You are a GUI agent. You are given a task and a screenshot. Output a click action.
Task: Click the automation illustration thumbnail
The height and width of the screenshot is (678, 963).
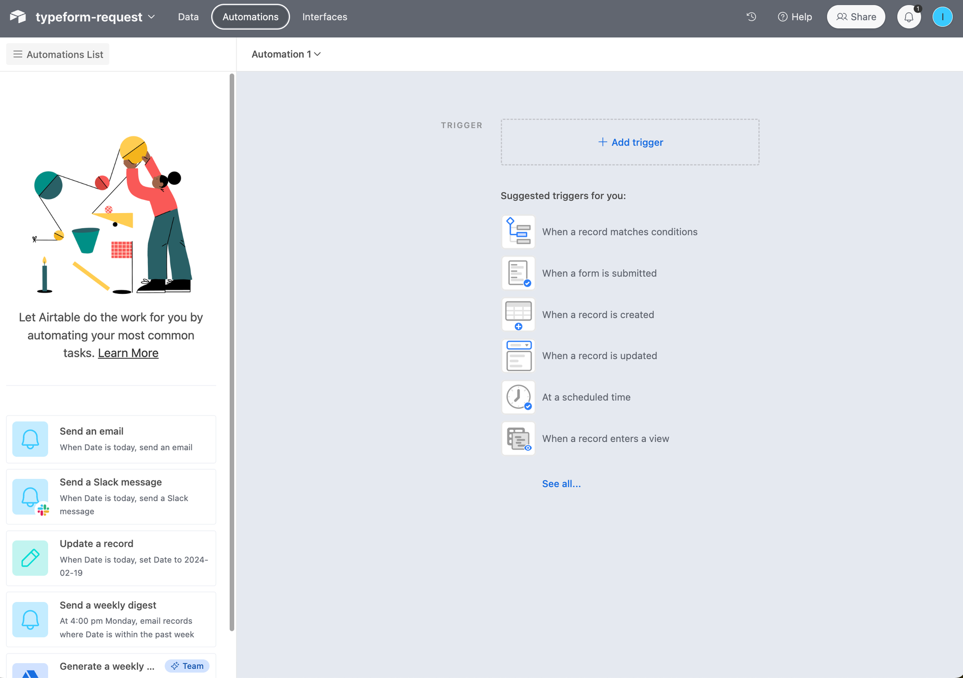pyautogui.click(x=113, y=215)
